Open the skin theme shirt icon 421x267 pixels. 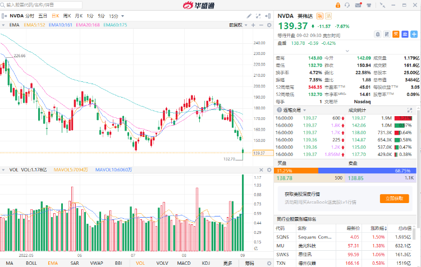point(369,5)
